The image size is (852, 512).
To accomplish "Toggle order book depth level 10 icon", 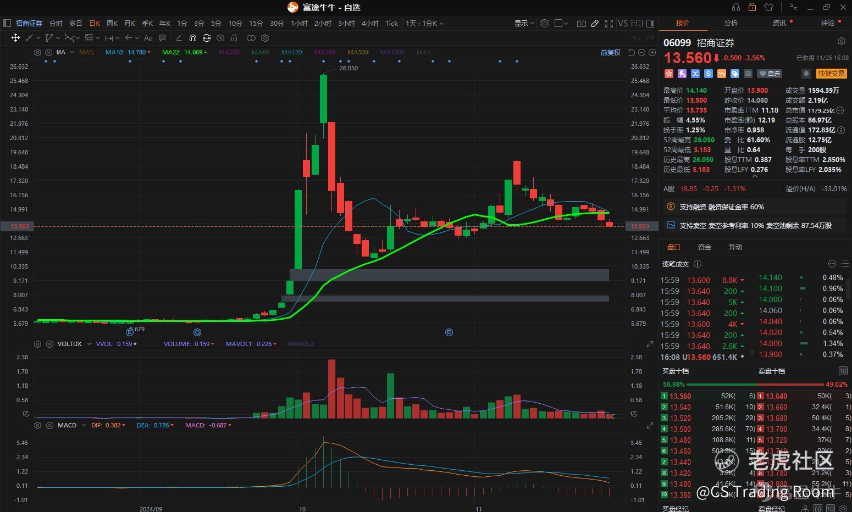I will [843, 371].
